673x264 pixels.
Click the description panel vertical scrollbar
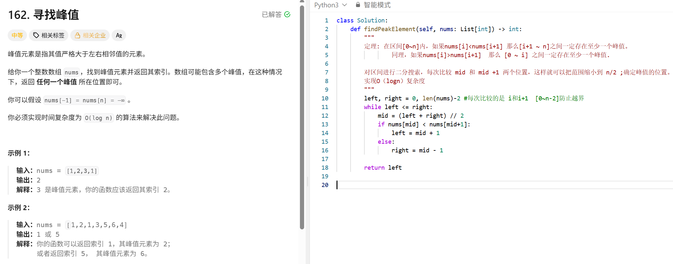click(x=302, y=117)
